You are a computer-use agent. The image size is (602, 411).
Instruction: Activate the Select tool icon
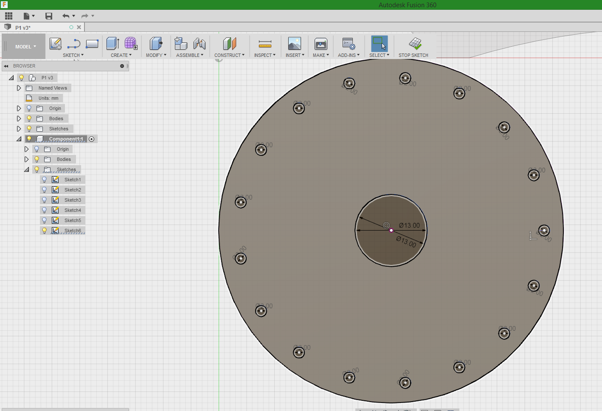(x=379, y=43)
